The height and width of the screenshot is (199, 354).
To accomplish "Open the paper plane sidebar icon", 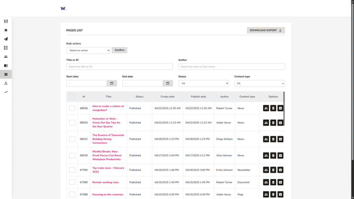I will (6, 39).
